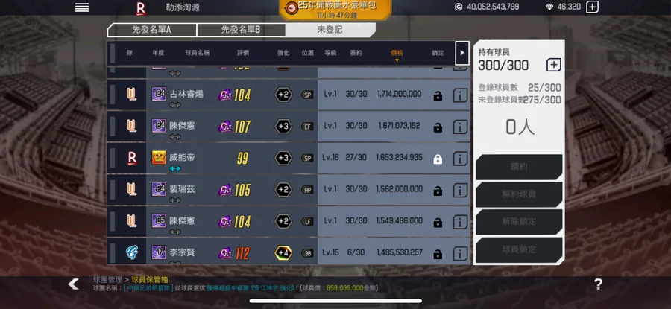This screenshot has width=671, height=309.
Task: Open the 25年開戰藥水豪華包 banner
Action: point(335,10)
